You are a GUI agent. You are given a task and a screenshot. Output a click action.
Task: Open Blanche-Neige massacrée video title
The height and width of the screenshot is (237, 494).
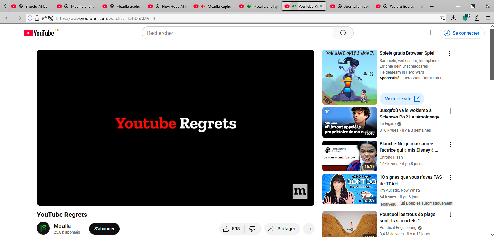pyautogui.click(x=409, y=147)
